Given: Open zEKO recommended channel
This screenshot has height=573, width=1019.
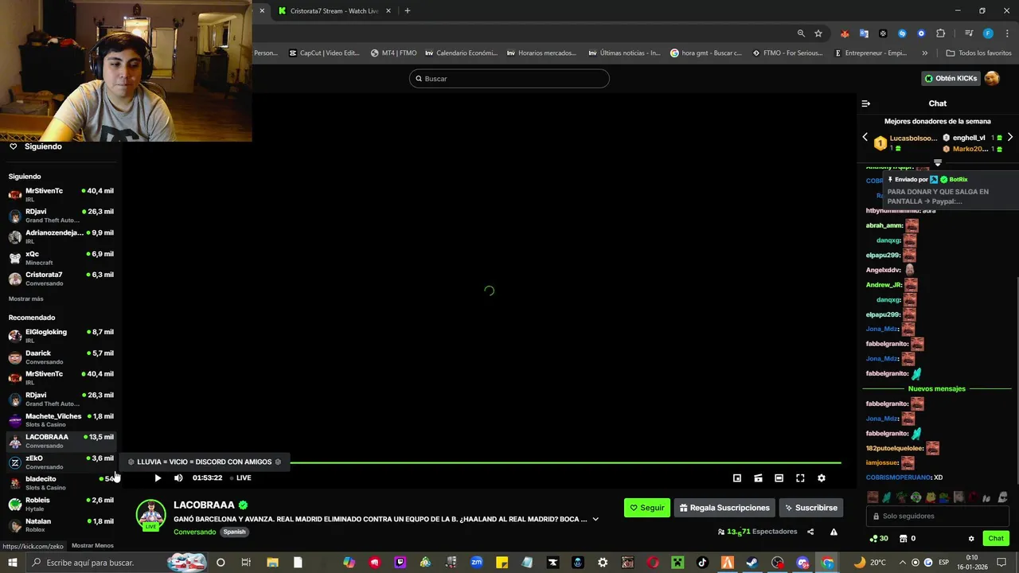Looking at the screenshot, I should pos(61,462).
